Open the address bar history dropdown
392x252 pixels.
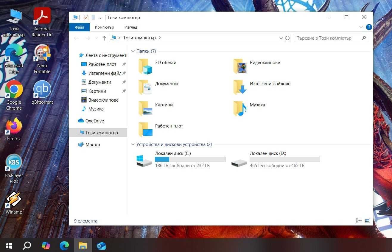coord(281,38)
